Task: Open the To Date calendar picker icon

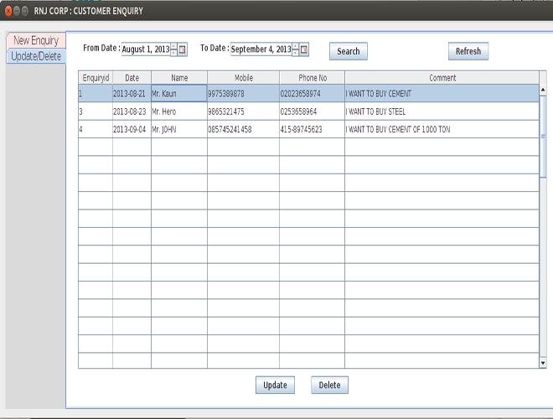Action: pyautogui.click(x=304, y=49)
